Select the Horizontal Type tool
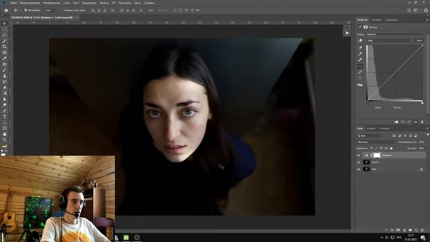This screenshot has height=242, width=430. (5, 116)
